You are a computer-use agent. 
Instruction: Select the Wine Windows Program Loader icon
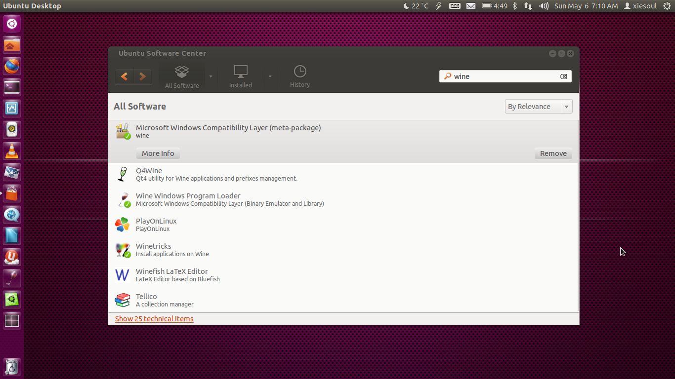[x=123, y=199]
